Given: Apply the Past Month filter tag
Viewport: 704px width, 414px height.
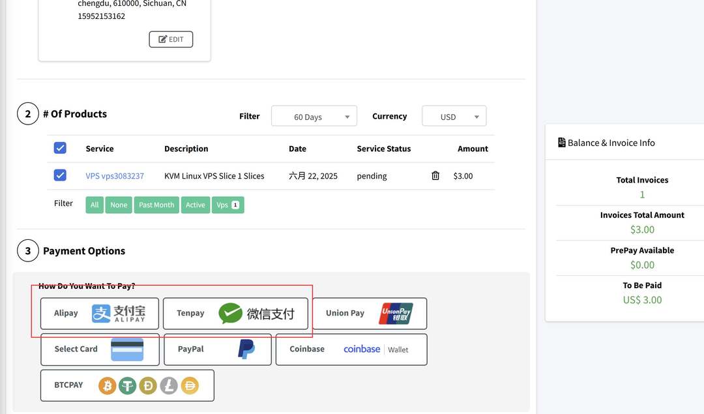Looking at the screenshot, I should coord(156,205).
